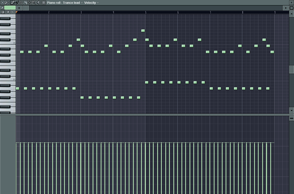Click bar 7 marker on the timeline ruler

tap(210, 12)
